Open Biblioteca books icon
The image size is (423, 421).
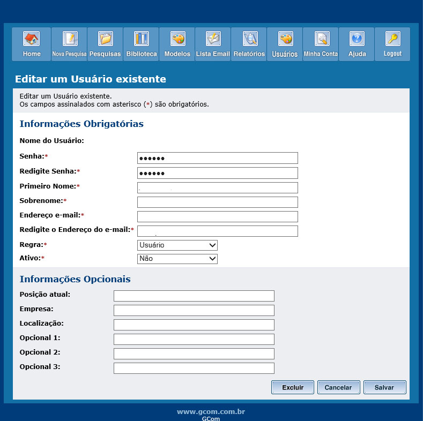(x=142, y=38)
